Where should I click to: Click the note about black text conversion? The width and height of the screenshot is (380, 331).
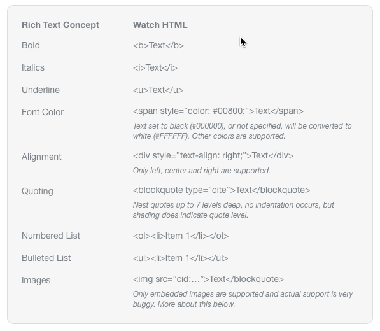[242, 131]
